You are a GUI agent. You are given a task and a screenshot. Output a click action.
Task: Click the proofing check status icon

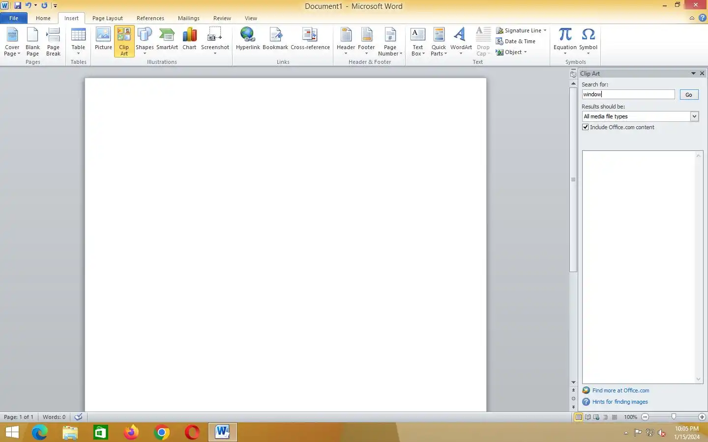(x=78, y=417)
